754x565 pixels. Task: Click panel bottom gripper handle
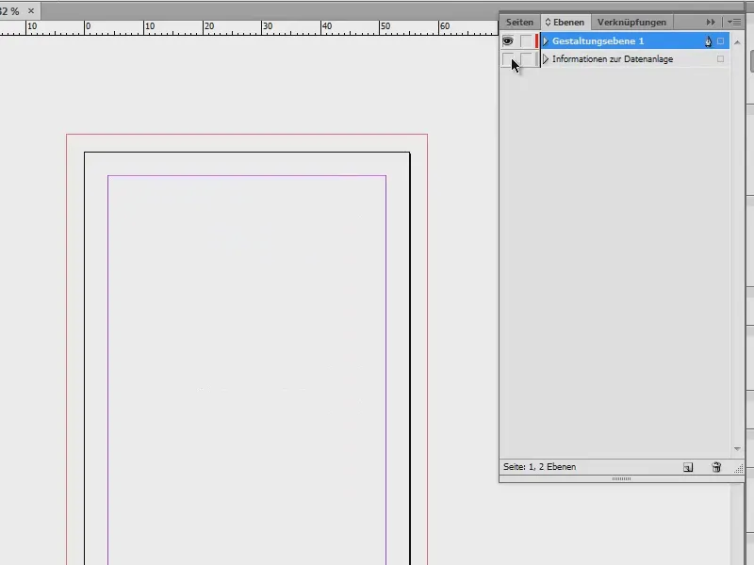tap(621, 479)
